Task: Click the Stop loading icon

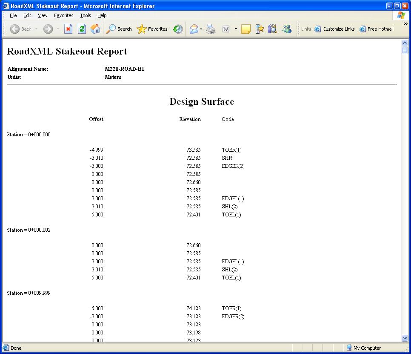Action: click(x=68, y=29)
